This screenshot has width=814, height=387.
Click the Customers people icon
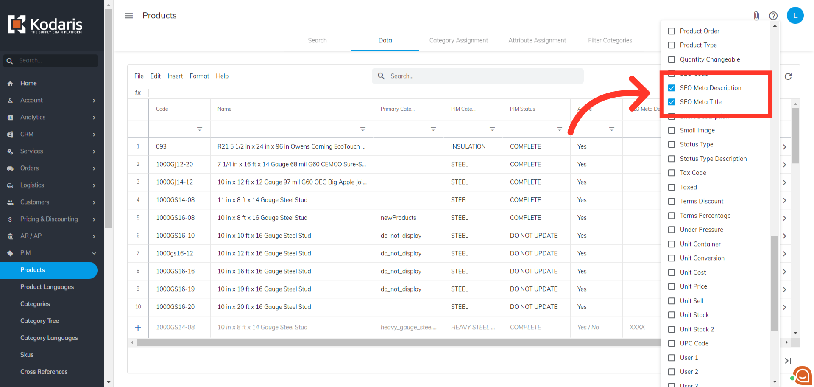[10, 202]
